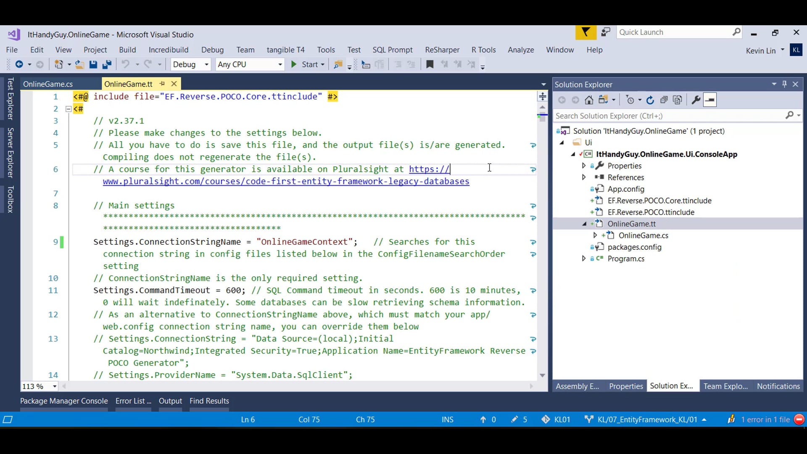The width and height of the screenshot is (807, 454).
Task: Expand the Properties tree node
Action: coord(584,166)
